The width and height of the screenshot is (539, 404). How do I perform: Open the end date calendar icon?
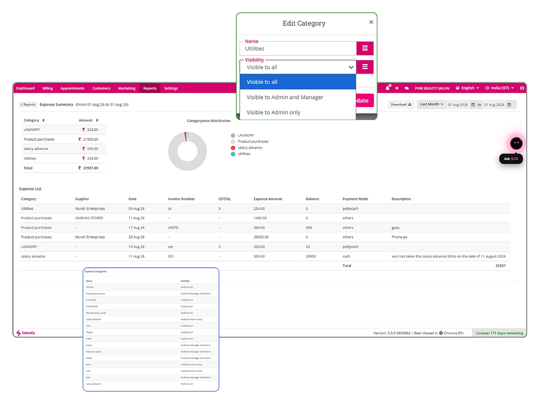[x=509, y=105]
